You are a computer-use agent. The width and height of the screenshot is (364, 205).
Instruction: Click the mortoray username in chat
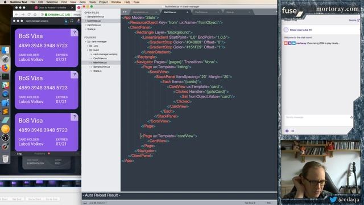(301, 43)
